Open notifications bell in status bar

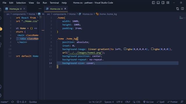(x=182, y=102)
